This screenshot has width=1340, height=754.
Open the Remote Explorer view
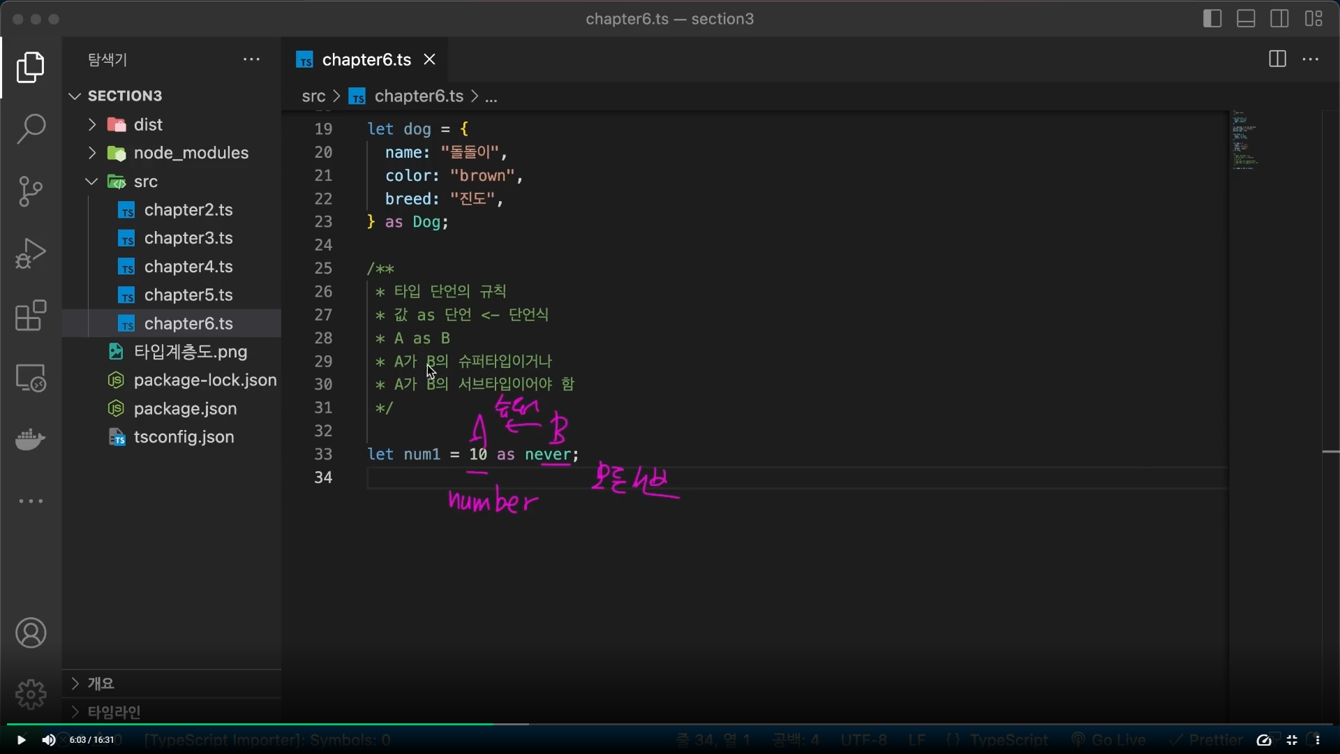[31, 378]
